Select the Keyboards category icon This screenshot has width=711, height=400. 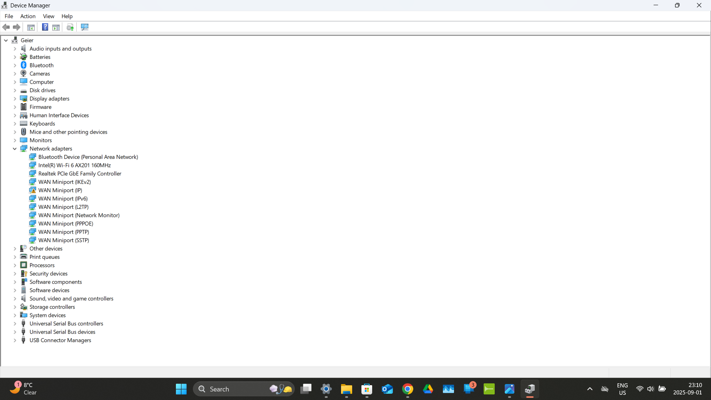[x=24, y=123]
